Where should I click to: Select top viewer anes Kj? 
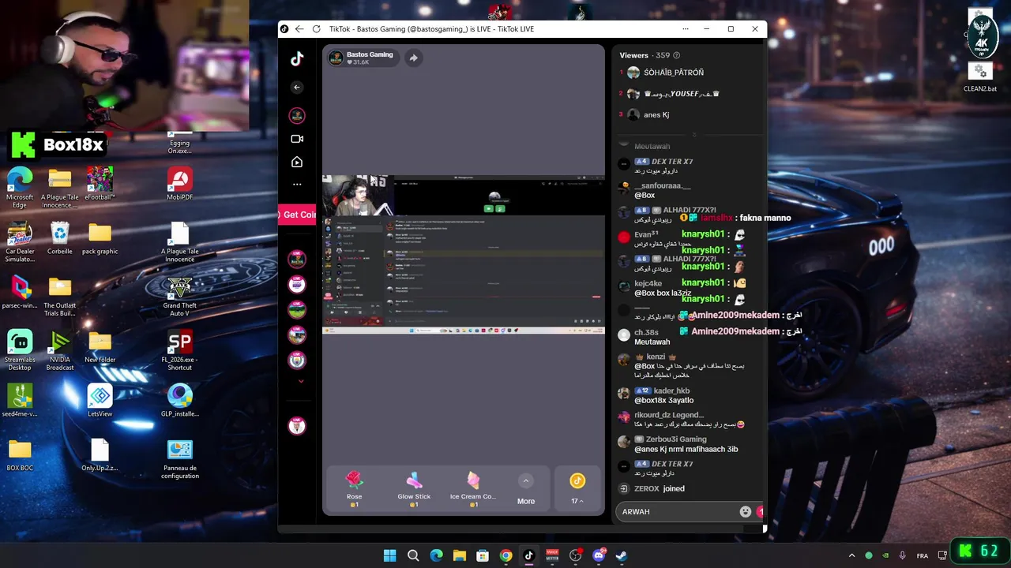click(x=656, y=114)
